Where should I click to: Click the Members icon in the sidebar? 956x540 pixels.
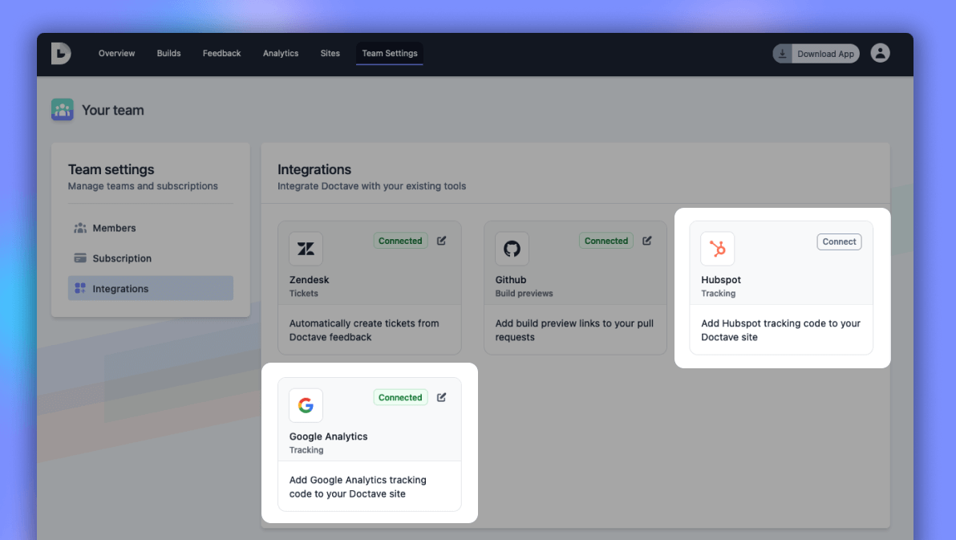80,228
